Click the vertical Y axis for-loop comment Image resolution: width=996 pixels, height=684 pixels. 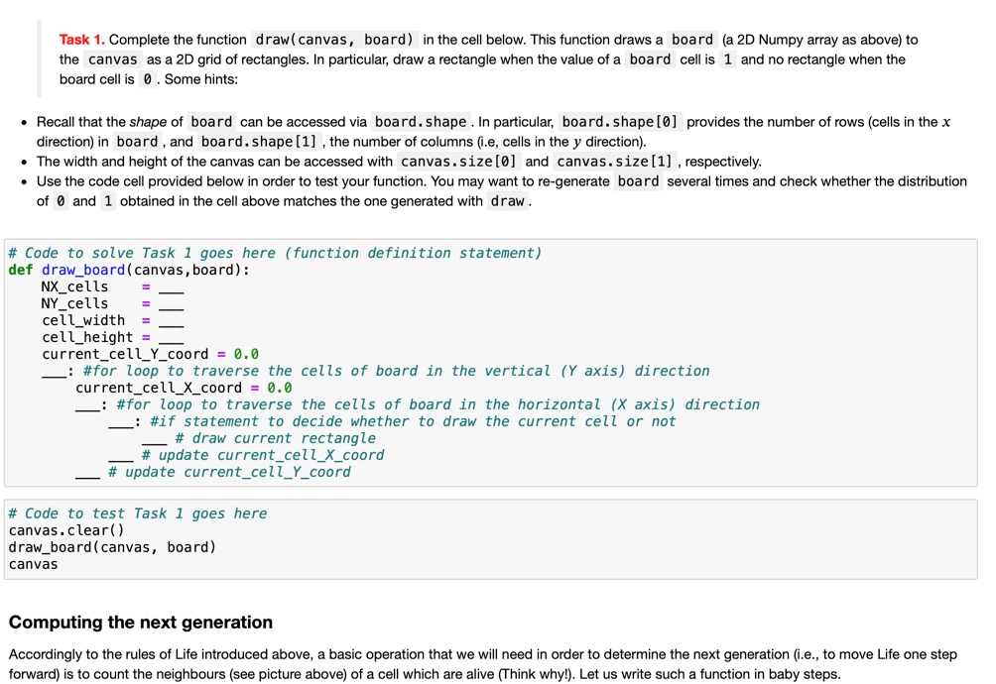point(397,370)
